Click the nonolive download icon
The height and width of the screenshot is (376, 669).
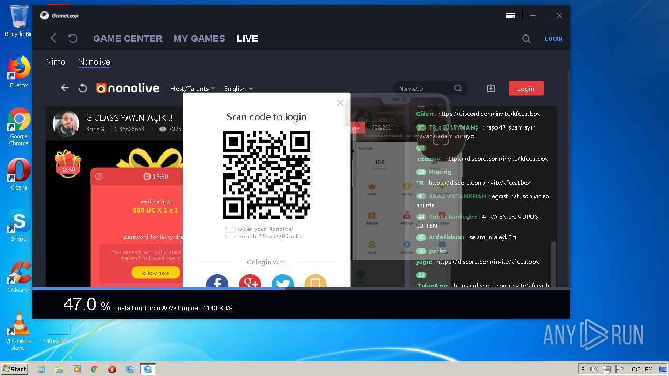click(491, 88)
